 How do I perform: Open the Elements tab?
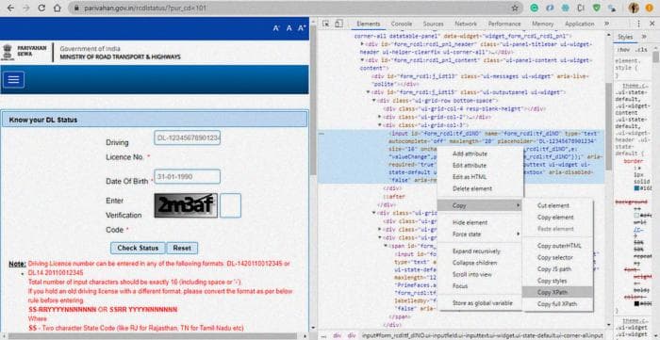point(369,24)
